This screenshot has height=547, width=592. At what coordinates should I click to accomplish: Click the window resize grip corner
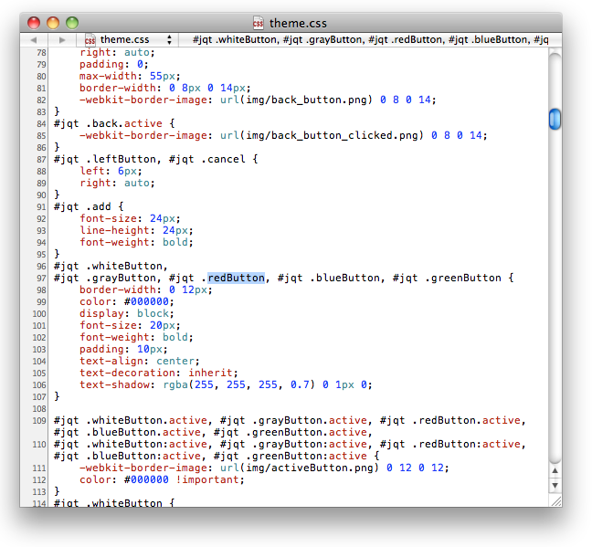[555, 501]
